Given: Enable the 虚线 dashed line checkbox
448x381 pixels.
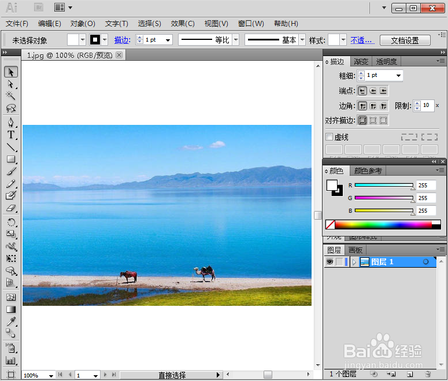Looking at the screenshot, I should click(x=329, y=137).
